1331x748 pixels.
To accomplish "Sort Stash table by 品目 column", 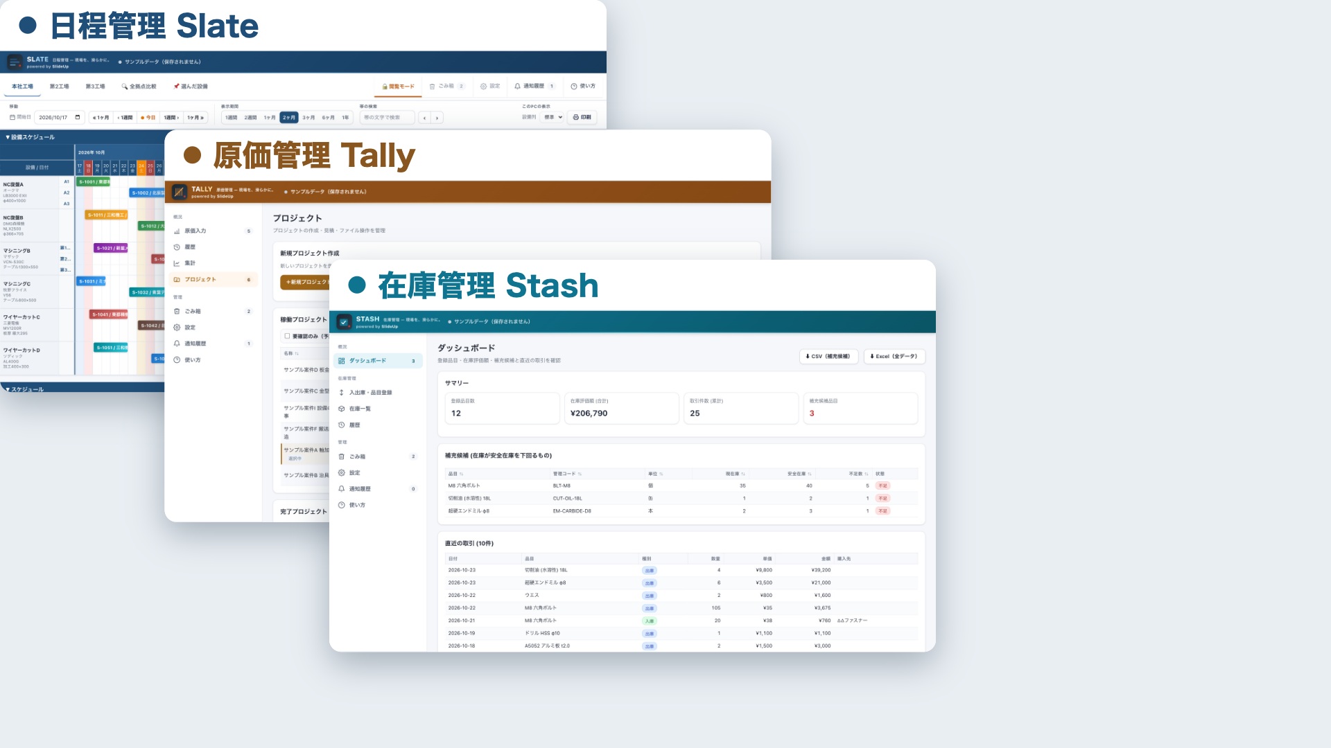I will coord(455,474).
